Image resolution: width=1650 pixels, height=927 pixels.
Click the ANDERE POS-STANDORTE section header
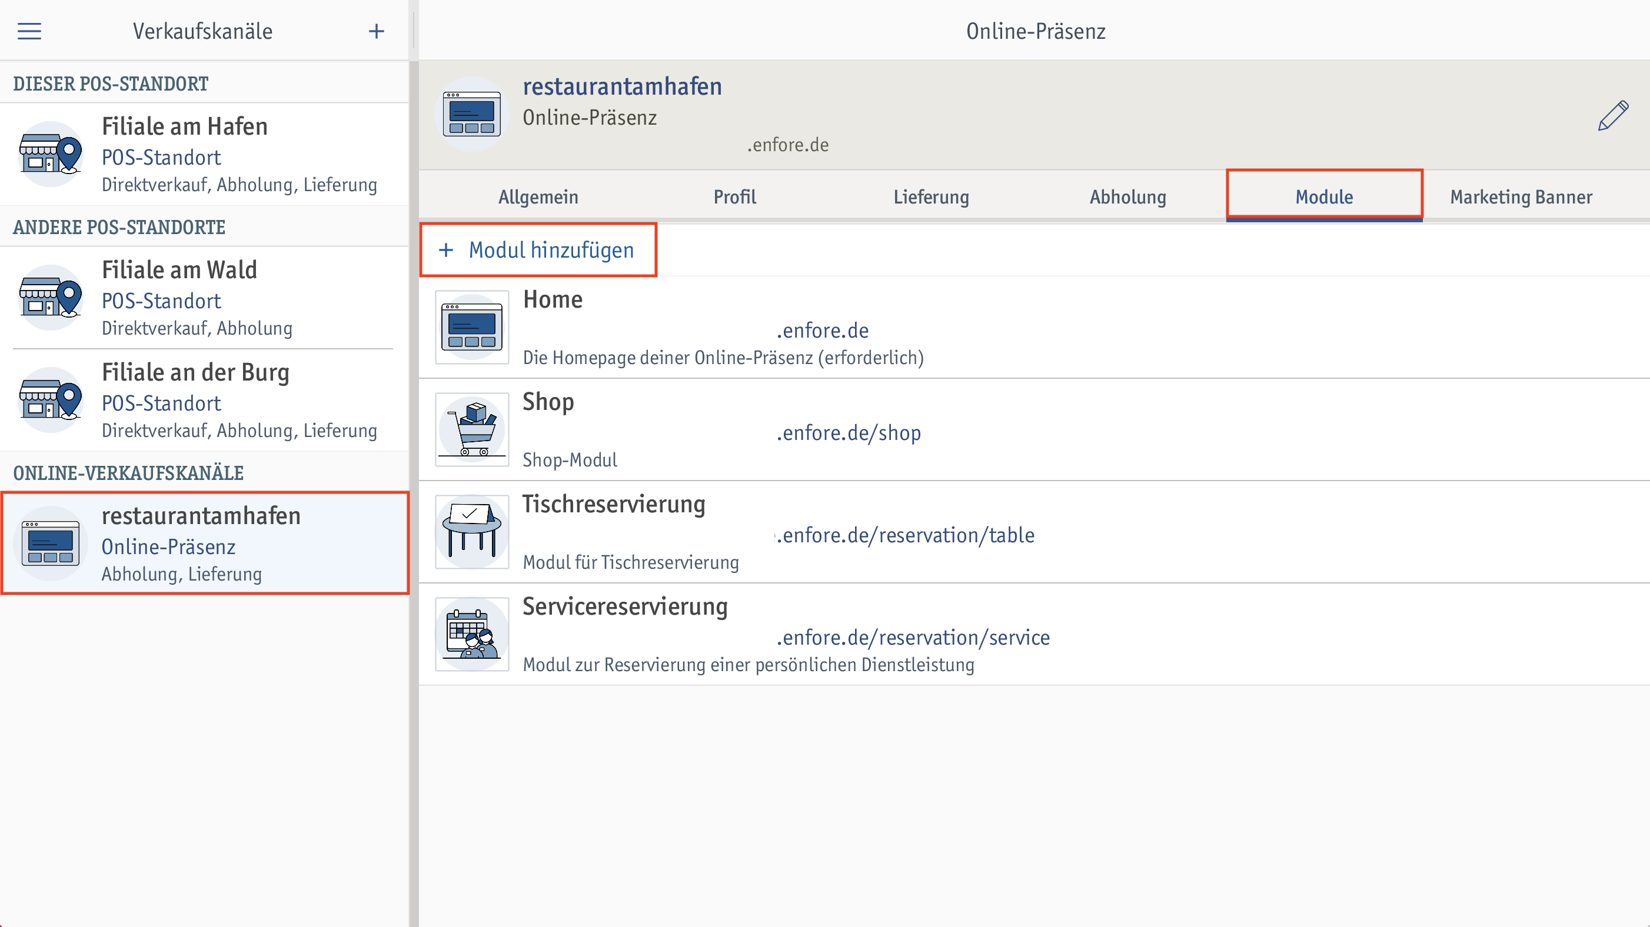coord(119,227)
